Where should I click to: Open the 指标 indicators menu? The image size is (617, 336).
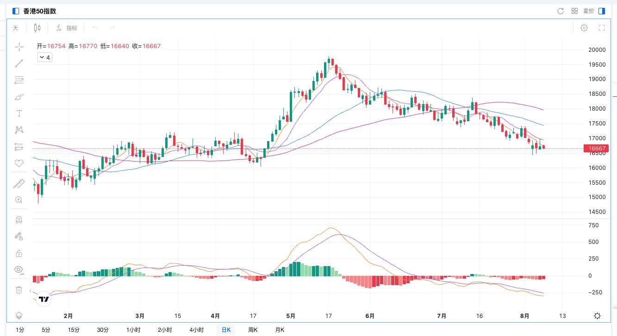tap(67, 28)
